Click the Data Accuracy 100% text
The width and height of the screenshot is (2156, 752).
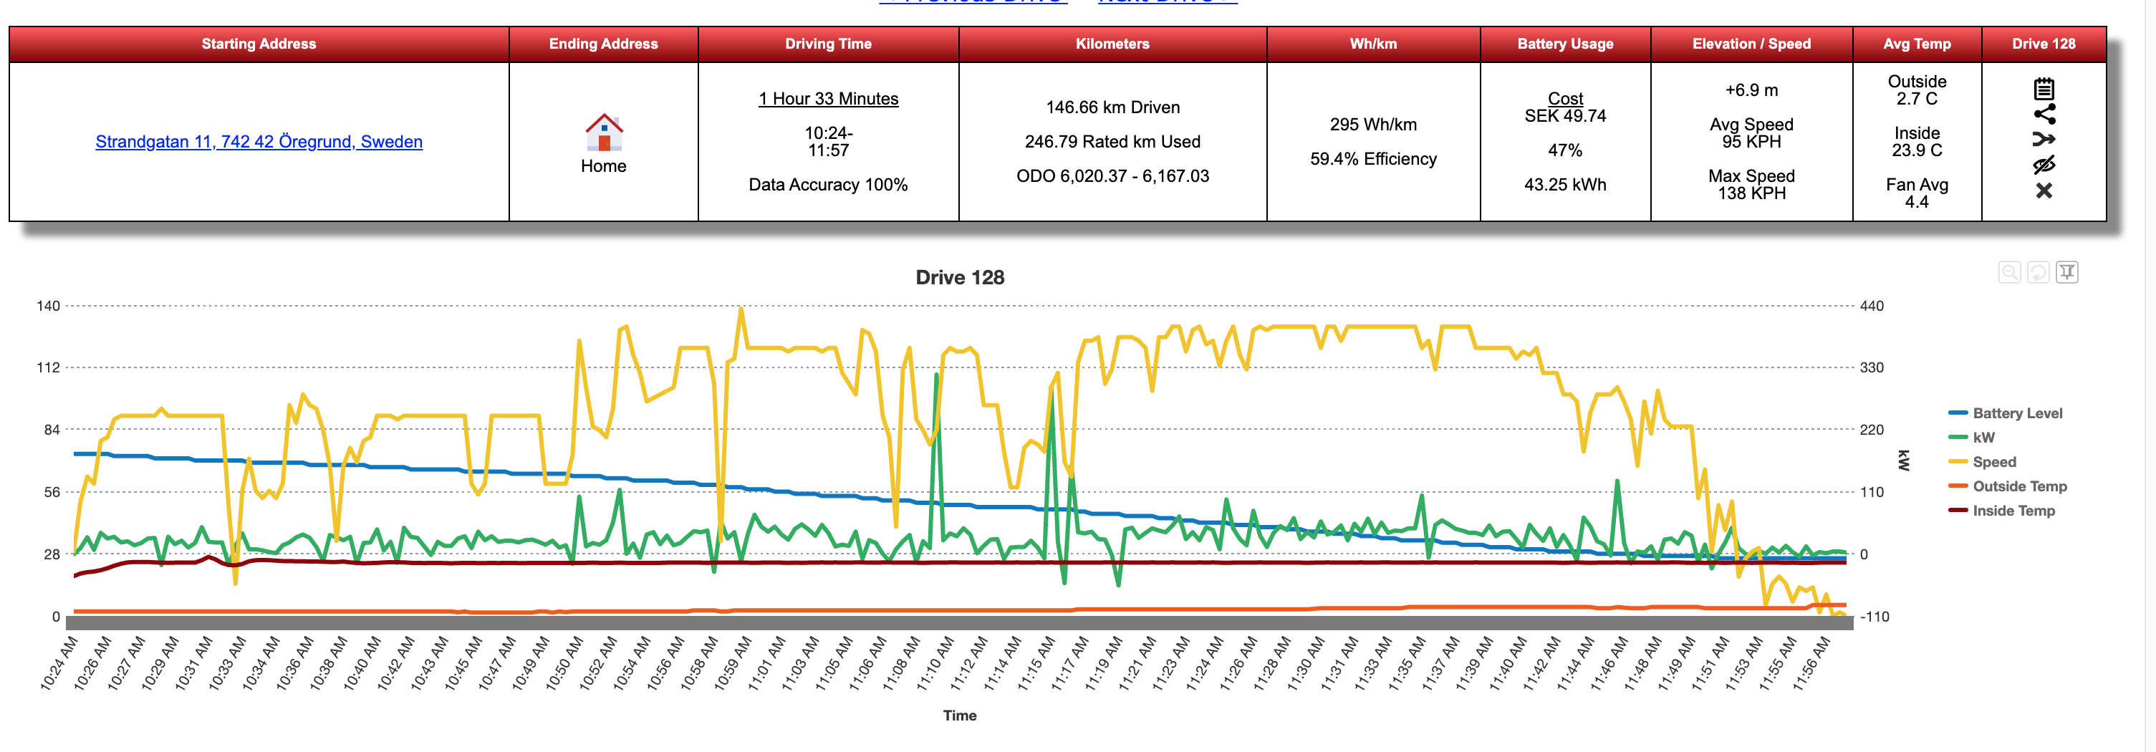coord(828,185)
